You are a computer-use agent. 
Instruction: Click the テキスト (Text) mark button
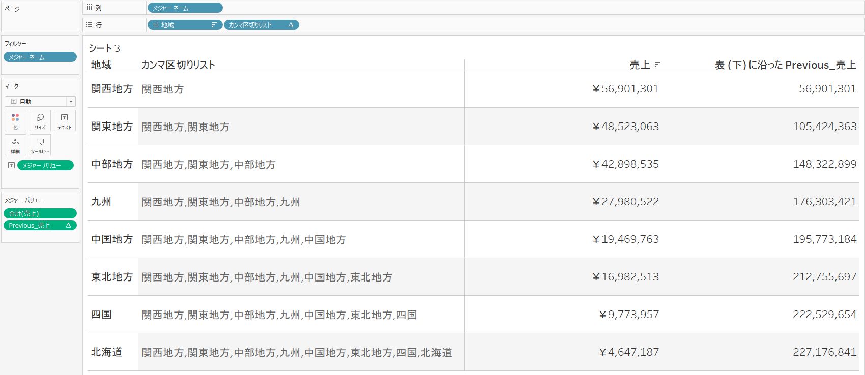point(65,120)
